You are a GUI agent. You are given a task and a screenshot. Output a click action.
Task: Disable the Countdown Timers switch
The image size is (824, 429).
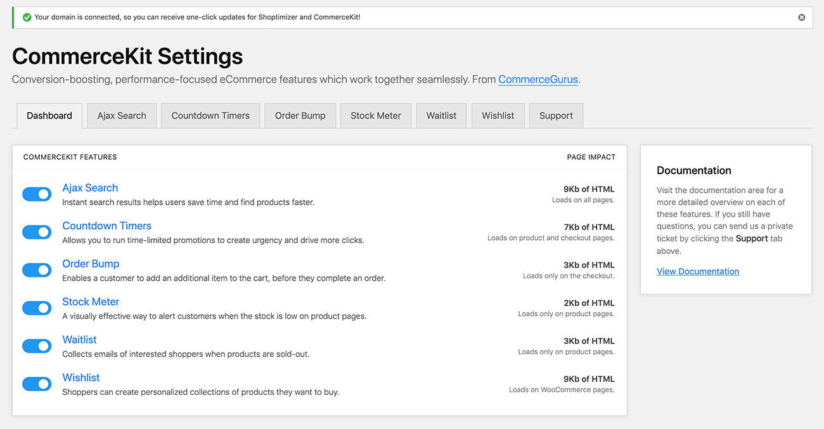coord(37,233)
